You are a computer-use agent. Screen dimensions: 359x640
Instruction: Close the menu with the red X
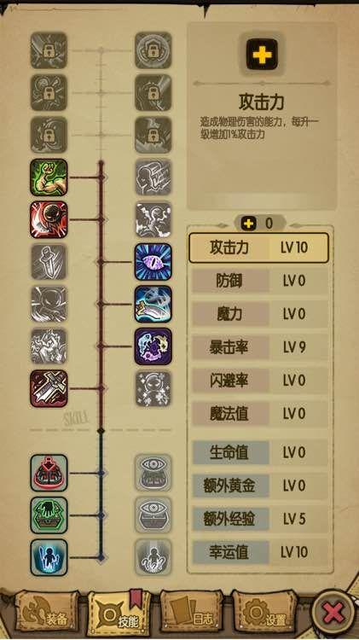[333, 613]
